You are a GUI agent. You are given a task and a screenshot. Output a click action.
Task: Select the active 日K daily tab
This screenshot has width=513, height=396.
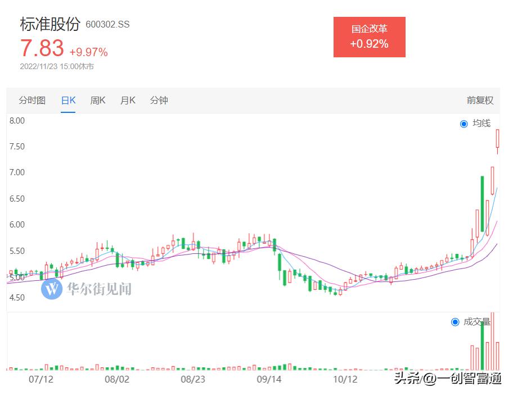coord(67,100)
